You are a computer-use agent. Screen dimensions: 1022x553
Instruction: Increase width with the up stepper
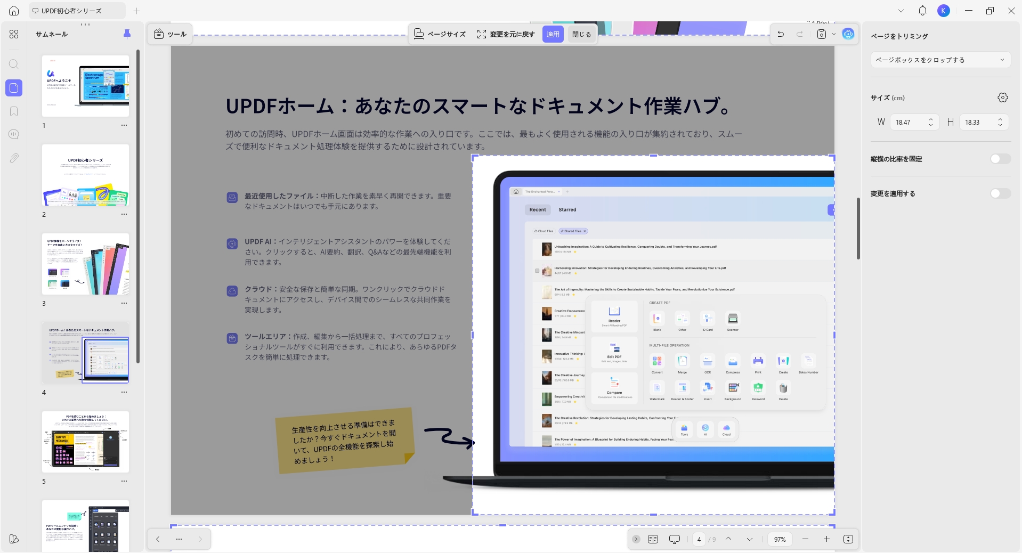click(x=931, y=119)
